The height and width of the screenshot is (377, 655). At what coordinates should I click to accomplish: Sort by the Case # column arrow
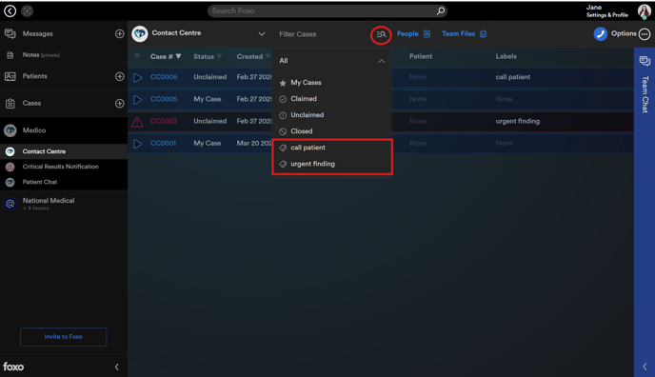178,56
